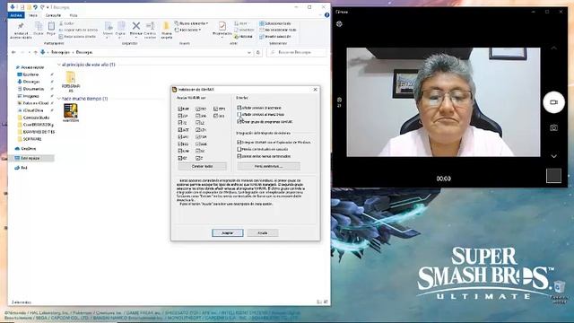574x323 pixels.
Task: Click the up-one-level arrow in Explorer
Action: (35, 52)
